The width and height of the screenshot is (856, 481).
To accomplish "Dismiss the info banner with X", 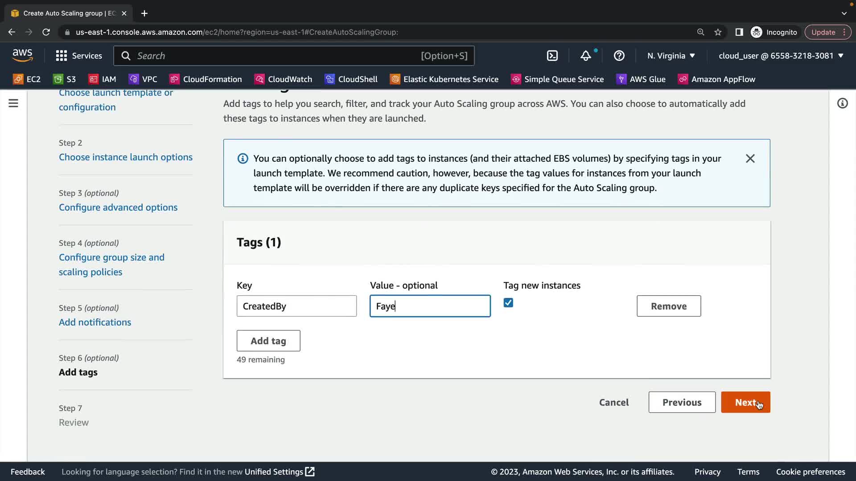I will pos(750,159).
